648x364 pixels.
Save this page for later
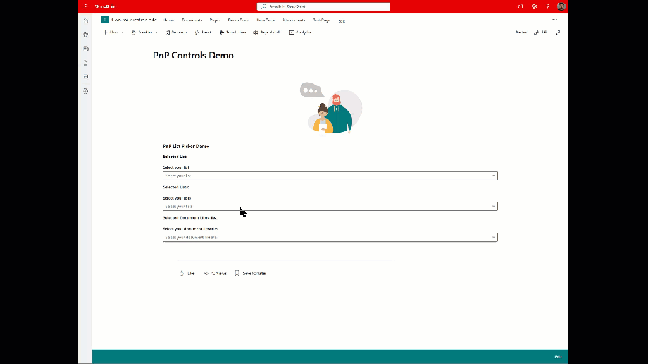251,273
